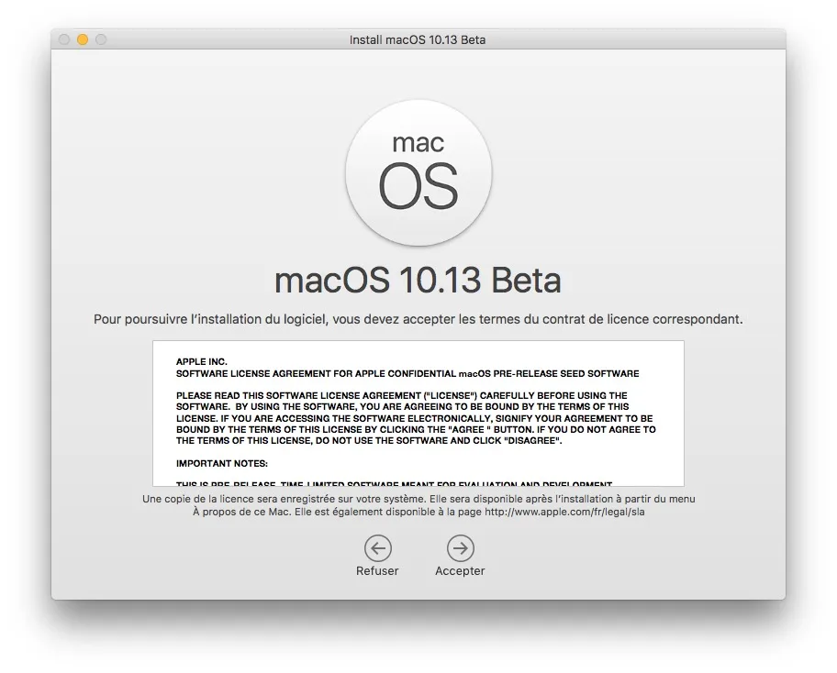Image resolution: width=837 pixels, height=673 pixels.
Task: Click the Accepter forward-arrow icon
Action: [x=460, y=548]
